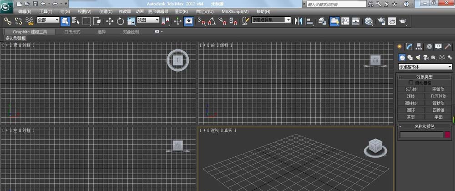Click the Render Production teapot icon
The image size is (455, 191).
click(403, 21)
